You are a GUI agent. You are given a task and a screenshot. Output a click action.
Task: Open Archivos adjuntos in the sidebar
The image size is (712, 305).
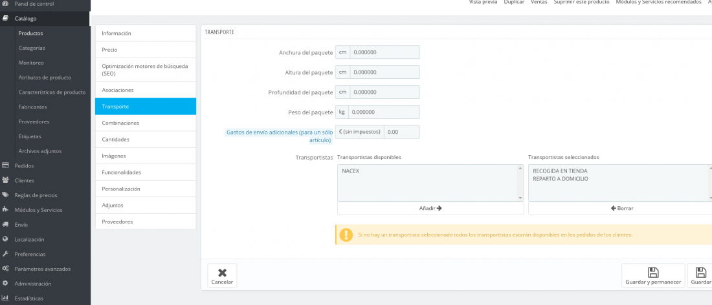click(x=40, y=151)
